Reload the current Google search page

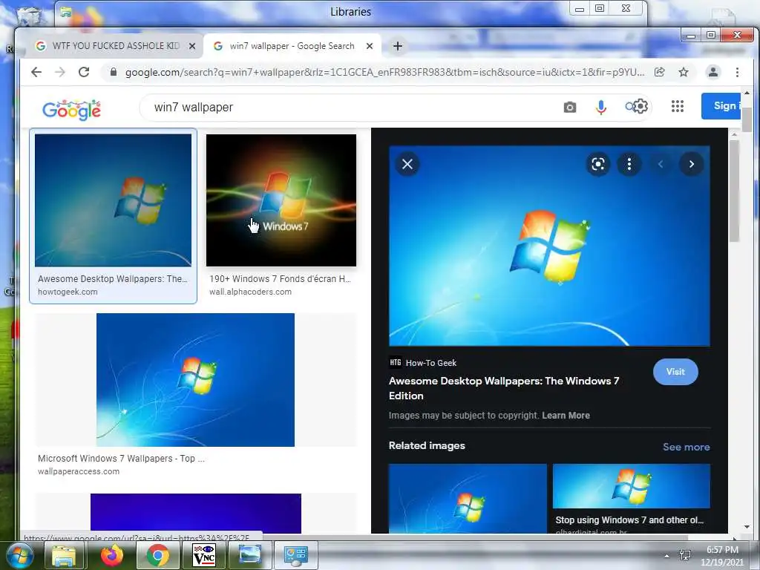84,72
